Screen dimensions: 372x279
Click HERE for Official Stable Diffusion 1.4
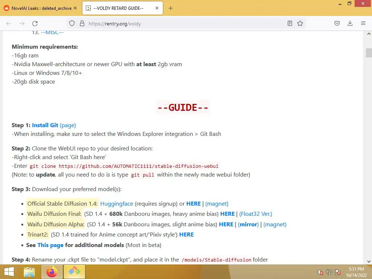click(x=193, y=204)
